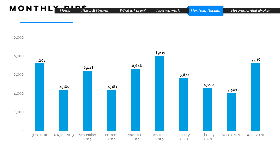
Task: Click the 6,648 value label
Action: (137, 66)
